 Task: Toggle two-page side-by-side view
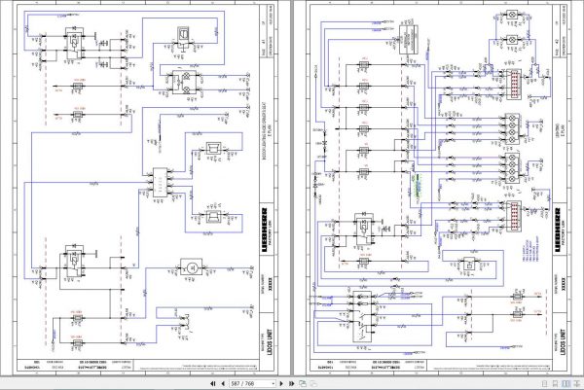coord(566,383)
